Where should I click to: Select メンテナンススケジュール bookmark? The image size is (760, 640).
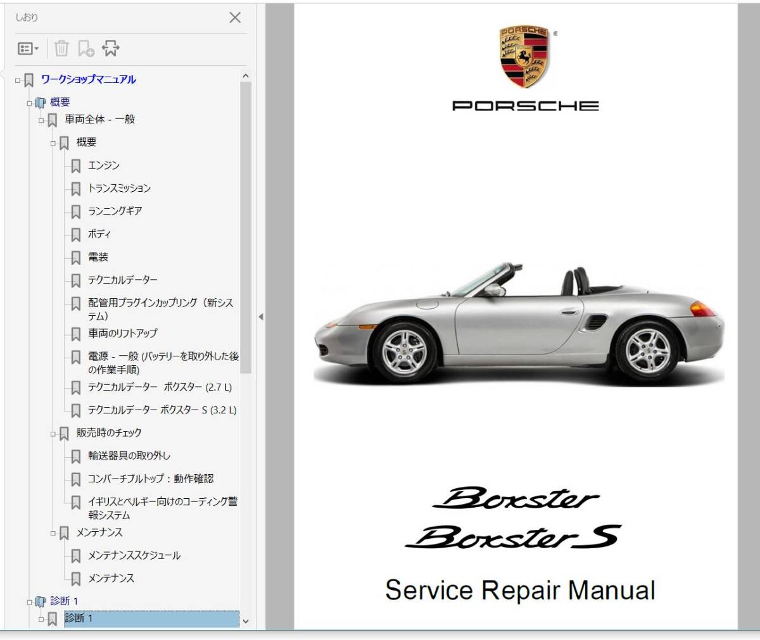(134, 556)
